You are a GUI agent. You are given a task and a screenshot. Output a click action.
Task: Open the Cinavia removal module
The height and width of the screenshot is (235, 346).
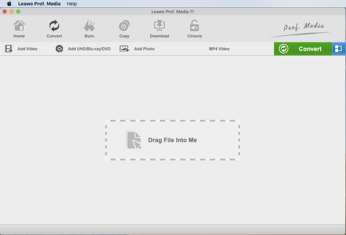(194, 29)
